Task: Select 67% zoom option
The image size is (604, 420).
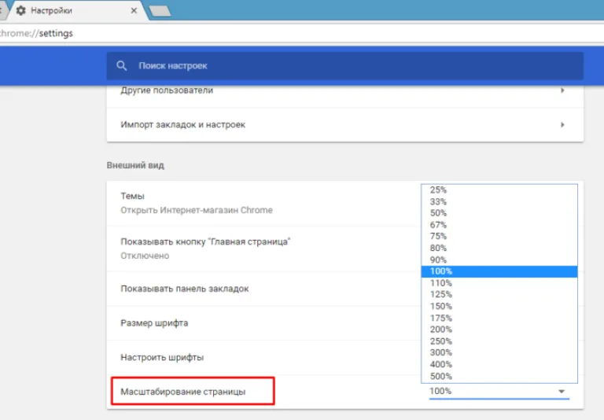Action: 499,225
